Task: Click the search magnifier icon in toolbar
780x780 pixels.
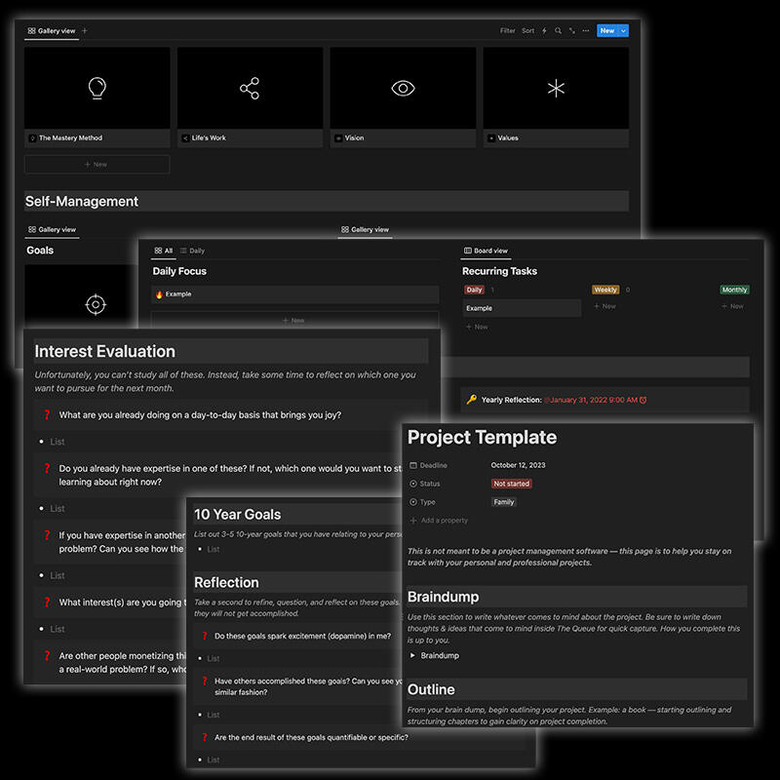Action: 558,31
